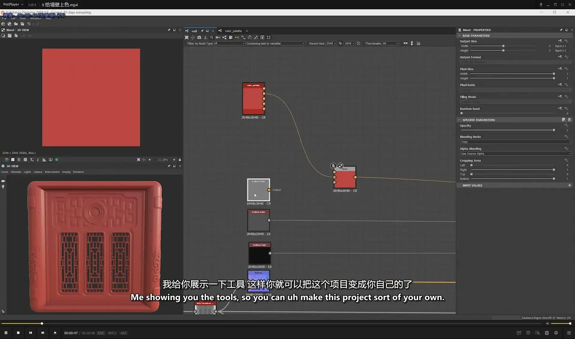Close the wall graph tab
This screenshot has width=575, height=339.
tap(213, 31)
